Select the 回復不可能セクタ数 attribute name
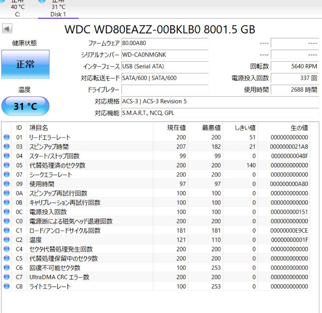Viewport: 322px width, 313px height. 55,268
